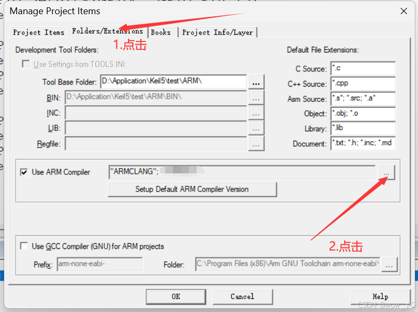Image resolution: width=418 pixels, height=312 pixels.
Task: Toggle Use Settings from TOOLS.INI checkbox
Action: click(26, 64)
